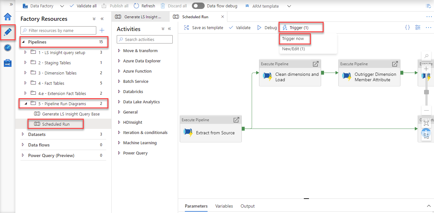Screen dimensions: 434x213
Task: Open the Manage toolbox icon
Action: (x=8, y=63)
